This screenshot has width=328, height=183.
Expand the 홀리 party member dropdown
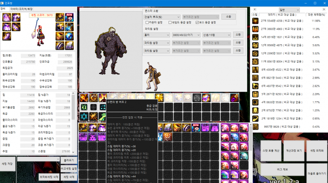tap(156, 35)
